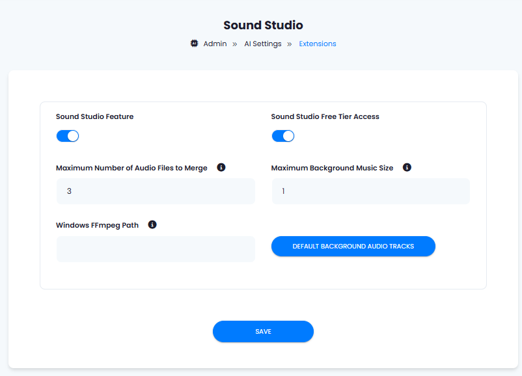This screenshot has width=522, height=376.
Task: Click the Default Background Audio Tracks button
Action: point(353,247)
